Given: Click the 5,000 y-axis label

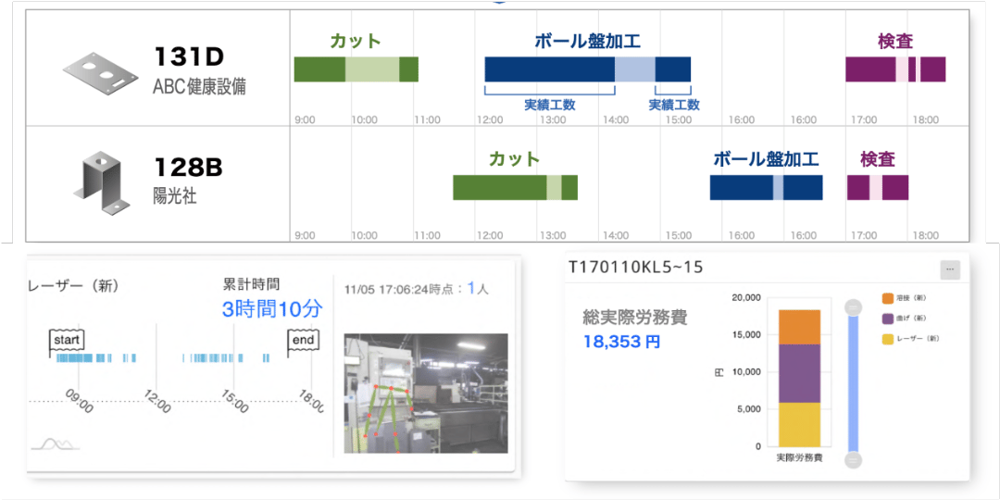Looking at the screenshot, I should tap(748, 409).
